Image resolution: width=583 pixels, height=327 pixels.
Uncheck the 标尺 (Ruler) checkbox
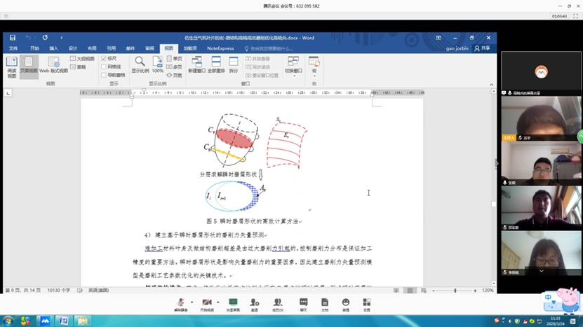[104, 58]
